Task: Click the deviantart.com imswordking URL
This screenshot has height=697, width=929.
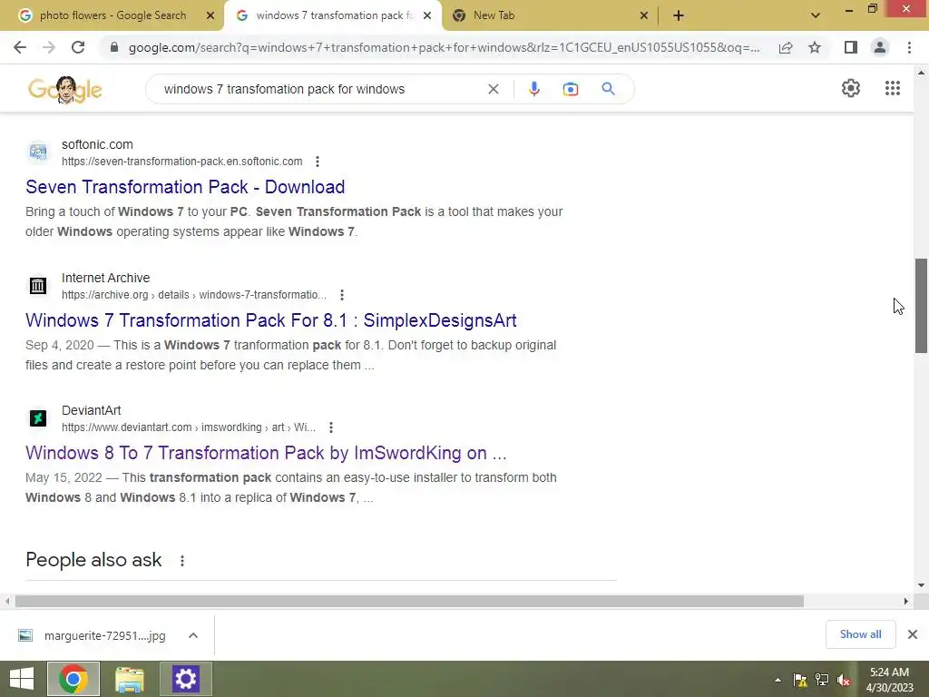Action: click(189, 427)
